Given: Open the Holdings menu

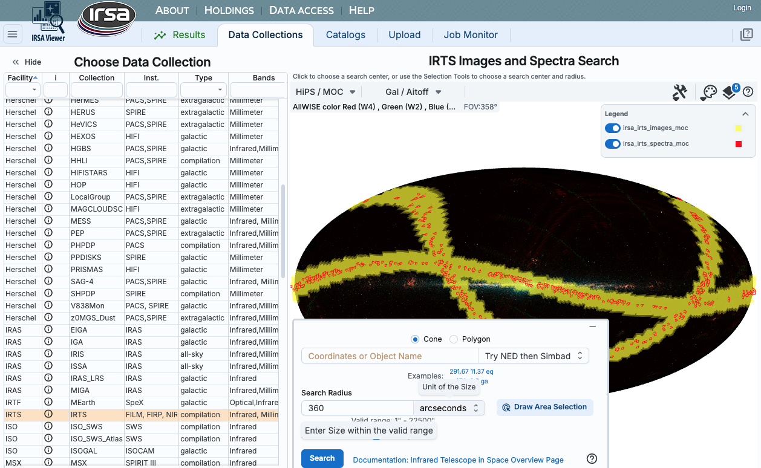Looking at the screenshot, I should click(x=229, y=10).
